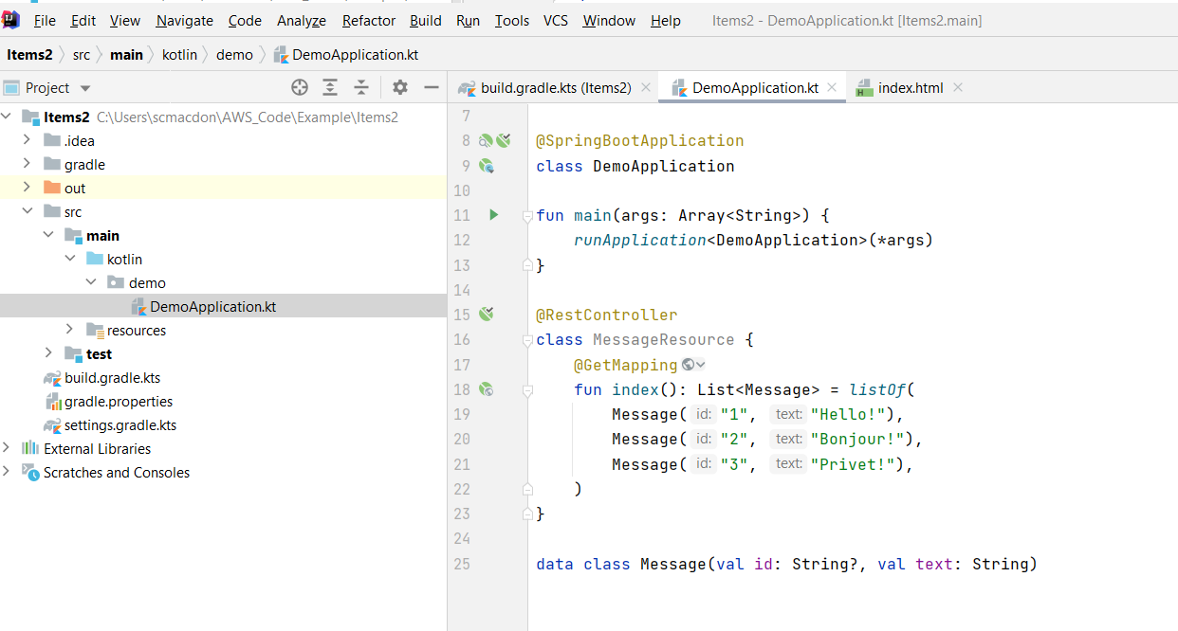The width and height of the screenshot is (1178, 631).
Task: Click the green Run gutter arrow beside main
Action: click(493, 215)
